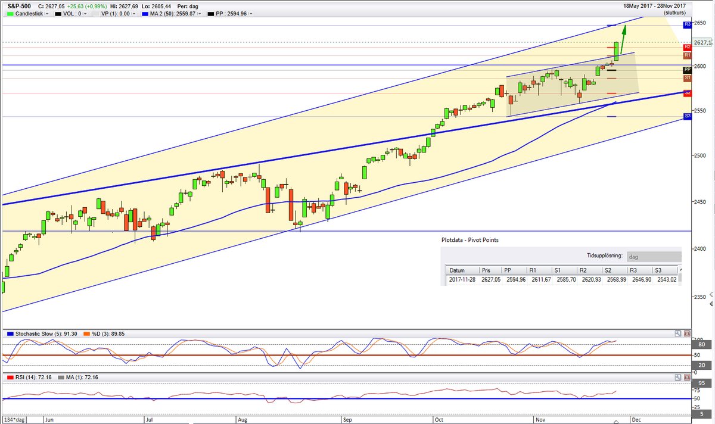This screenshot has width=715, height=424.
Task: Click the 'S3' column header in Plotdata table
Action: (x=665, y=270)
